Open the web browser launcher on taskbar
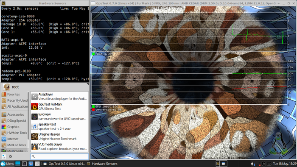297x167 pixels. (x=31, y=164)
